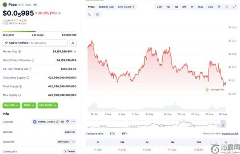
Task: Click the chart range navigator handle
Action: coord(223,124)
